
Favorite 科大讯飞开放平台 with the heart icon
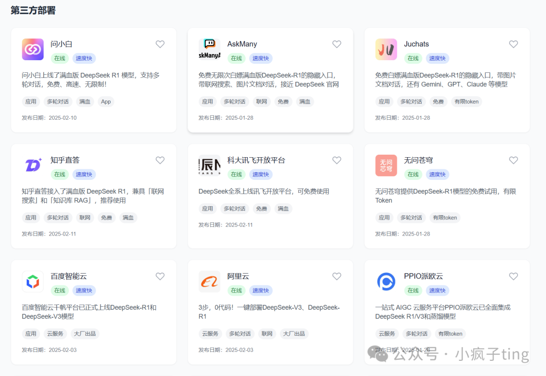tap(337, 160)
